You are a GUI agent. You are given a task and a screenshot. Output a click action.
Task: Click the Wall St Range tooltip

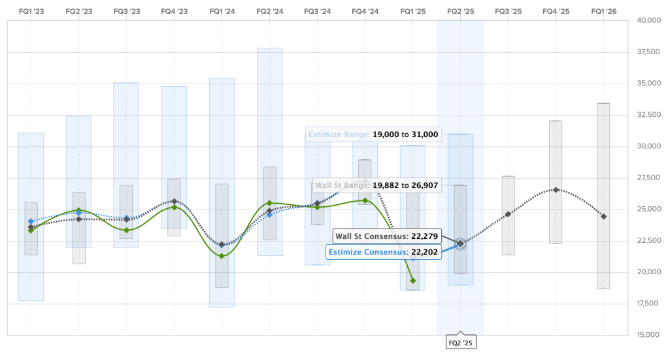(x=377, y=185)
